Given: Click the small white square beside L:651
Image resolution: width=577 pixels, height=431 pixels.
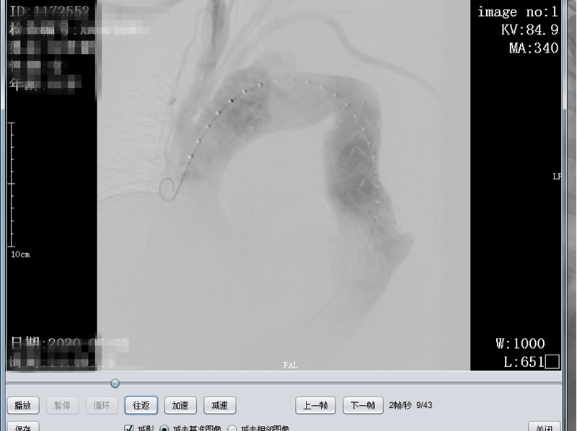Looking at the screenshot, I should (552, 362).
